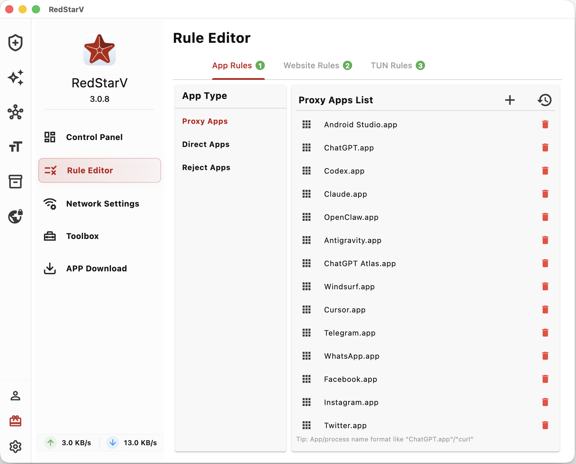The width and height of the screenshot is (576, 464).
Task: Click OpenClaw.app entry text
Action: click(351, 217)
